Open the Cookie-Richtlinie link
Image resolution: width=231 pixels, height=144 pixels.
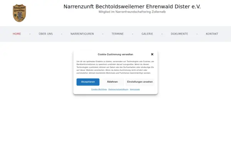click(x=99, y=89)
